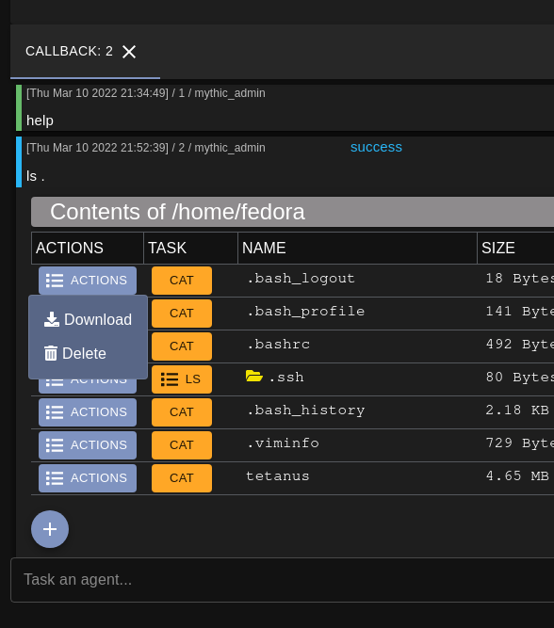
Task: Cat the .bash_history file
Action: 182,412
